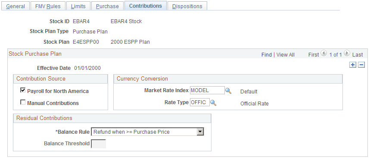Image resolution: width=370 pixels, height=159 pixels.
Task: Click the First navigation link
Action: [x=314, y=55]
